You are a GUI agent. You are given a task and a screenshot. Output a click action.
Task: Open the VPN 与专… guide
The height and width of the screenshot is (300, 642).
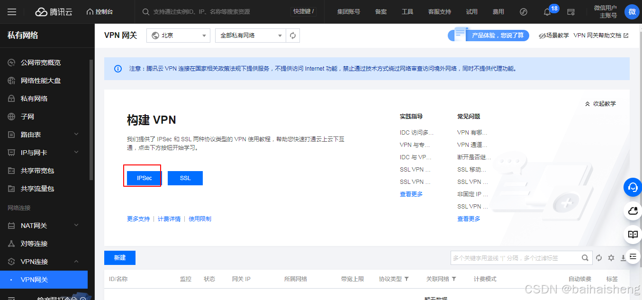pos(415,145)
